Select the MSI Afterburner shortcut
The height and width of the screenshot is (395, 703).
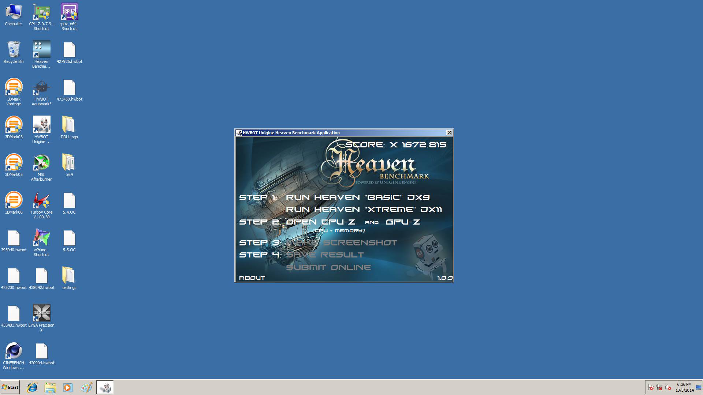(x=41, y=168)
